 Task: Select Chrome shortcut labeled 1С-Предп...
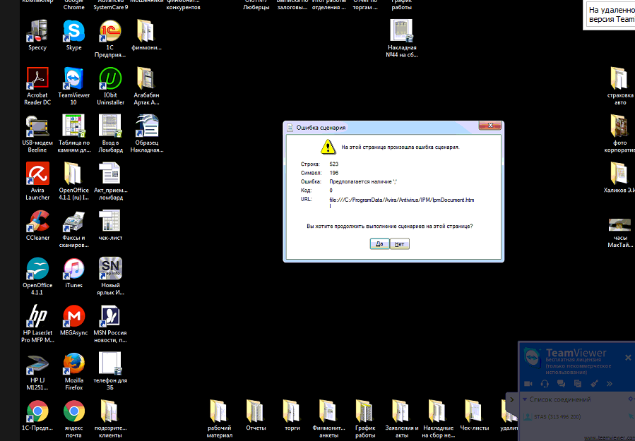point(37,416)
